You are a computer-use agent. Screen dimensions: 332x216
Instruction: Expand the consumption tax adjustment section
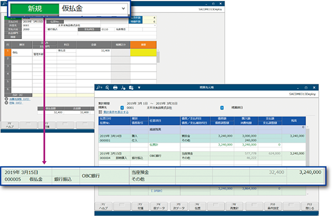point(6,99)
